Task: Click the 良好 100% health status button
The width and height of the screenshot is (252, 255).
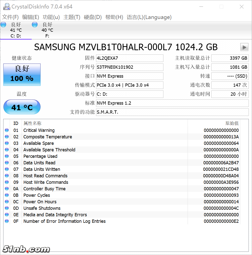Action: click(22, 74)
